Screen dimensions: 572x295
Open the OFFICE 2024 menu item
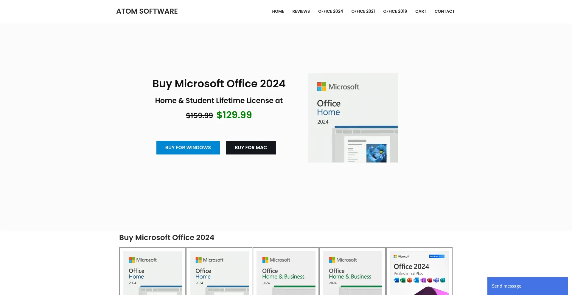click(x=330, y=11)
